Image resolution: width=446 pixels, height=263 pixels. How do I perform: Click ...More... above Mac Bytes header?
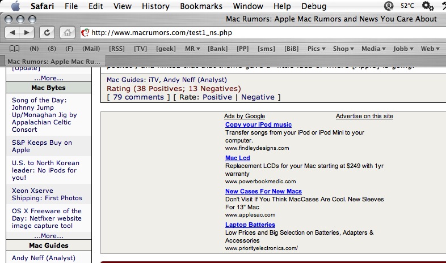point(49,78)
